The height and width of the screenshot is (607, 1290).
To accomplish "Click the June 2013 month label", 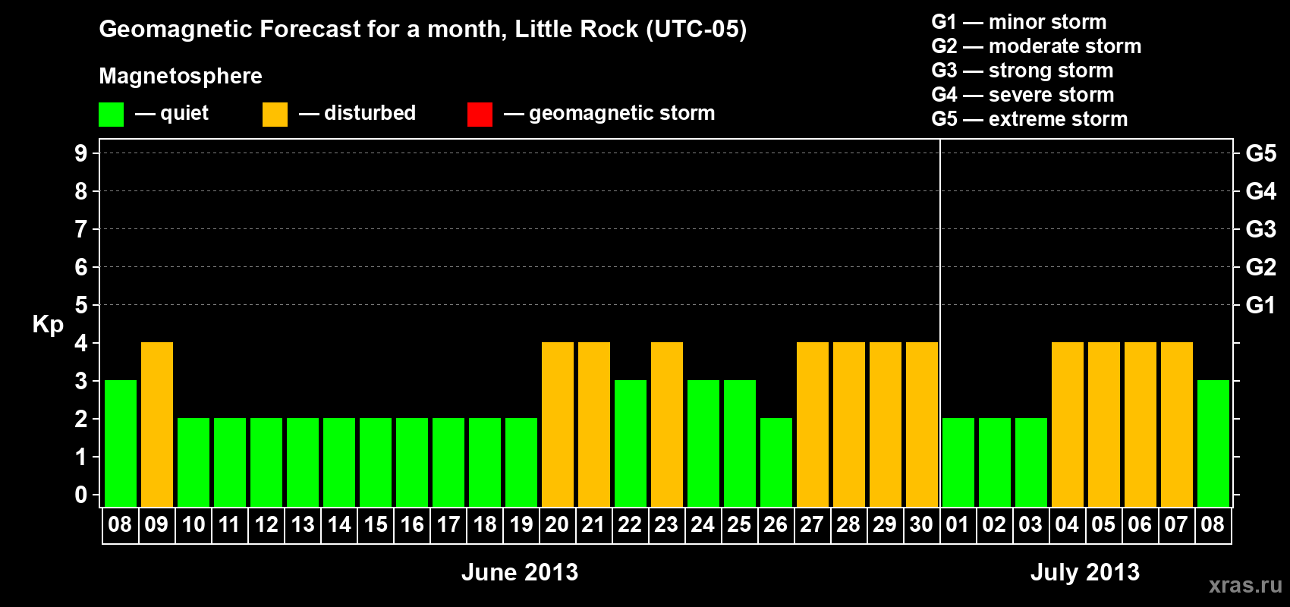I will (x=520, y=572).
